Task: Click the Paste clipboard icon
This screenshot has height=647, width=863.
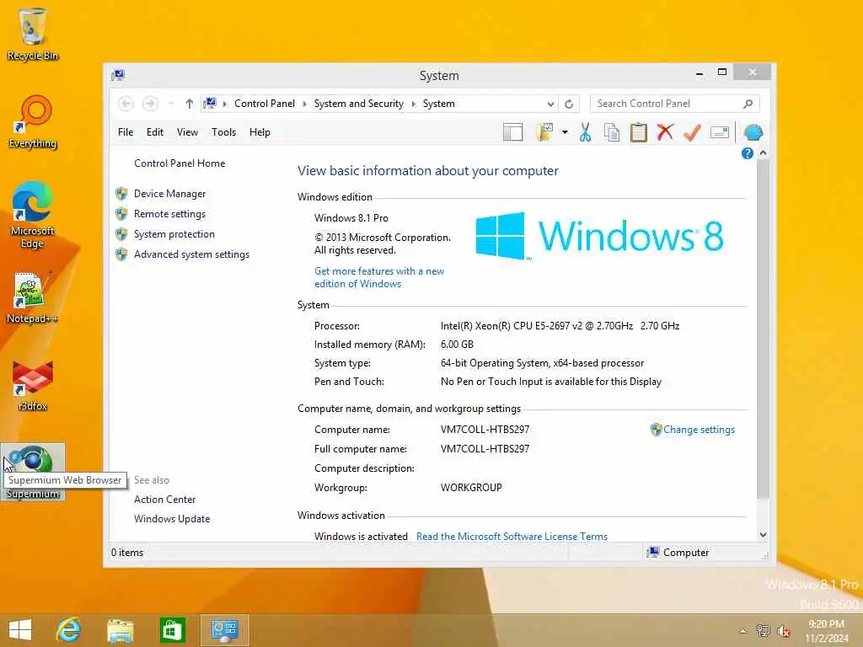Action: pos(639,132)
